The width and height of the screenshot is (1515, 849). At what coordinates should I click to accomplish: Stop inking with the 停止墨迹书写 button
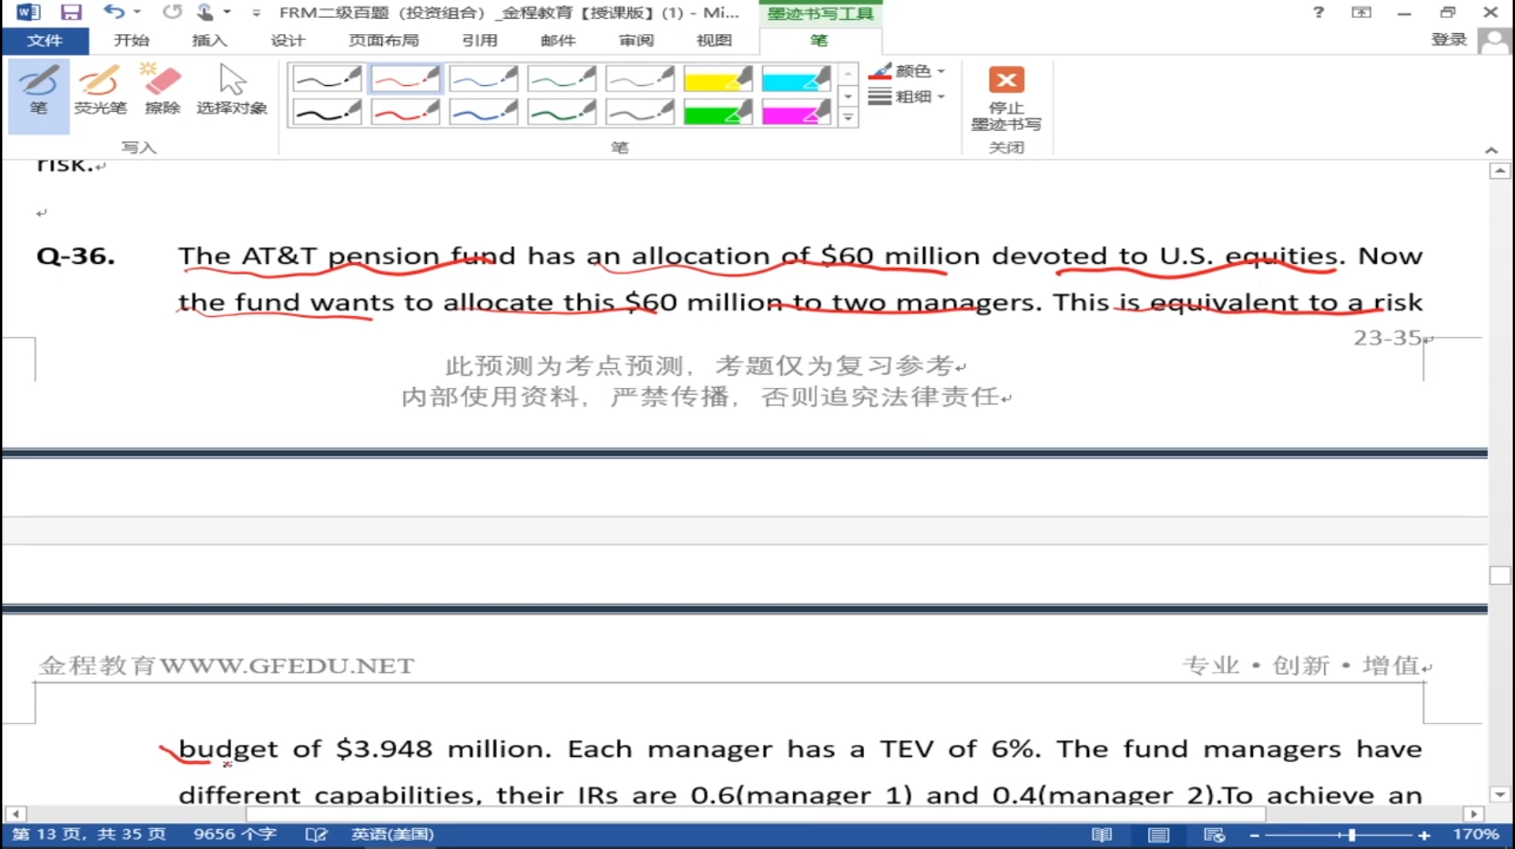[1006, 99]
